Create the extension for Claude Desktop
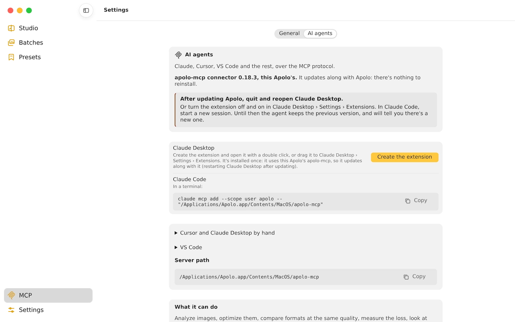 [405, 157]
